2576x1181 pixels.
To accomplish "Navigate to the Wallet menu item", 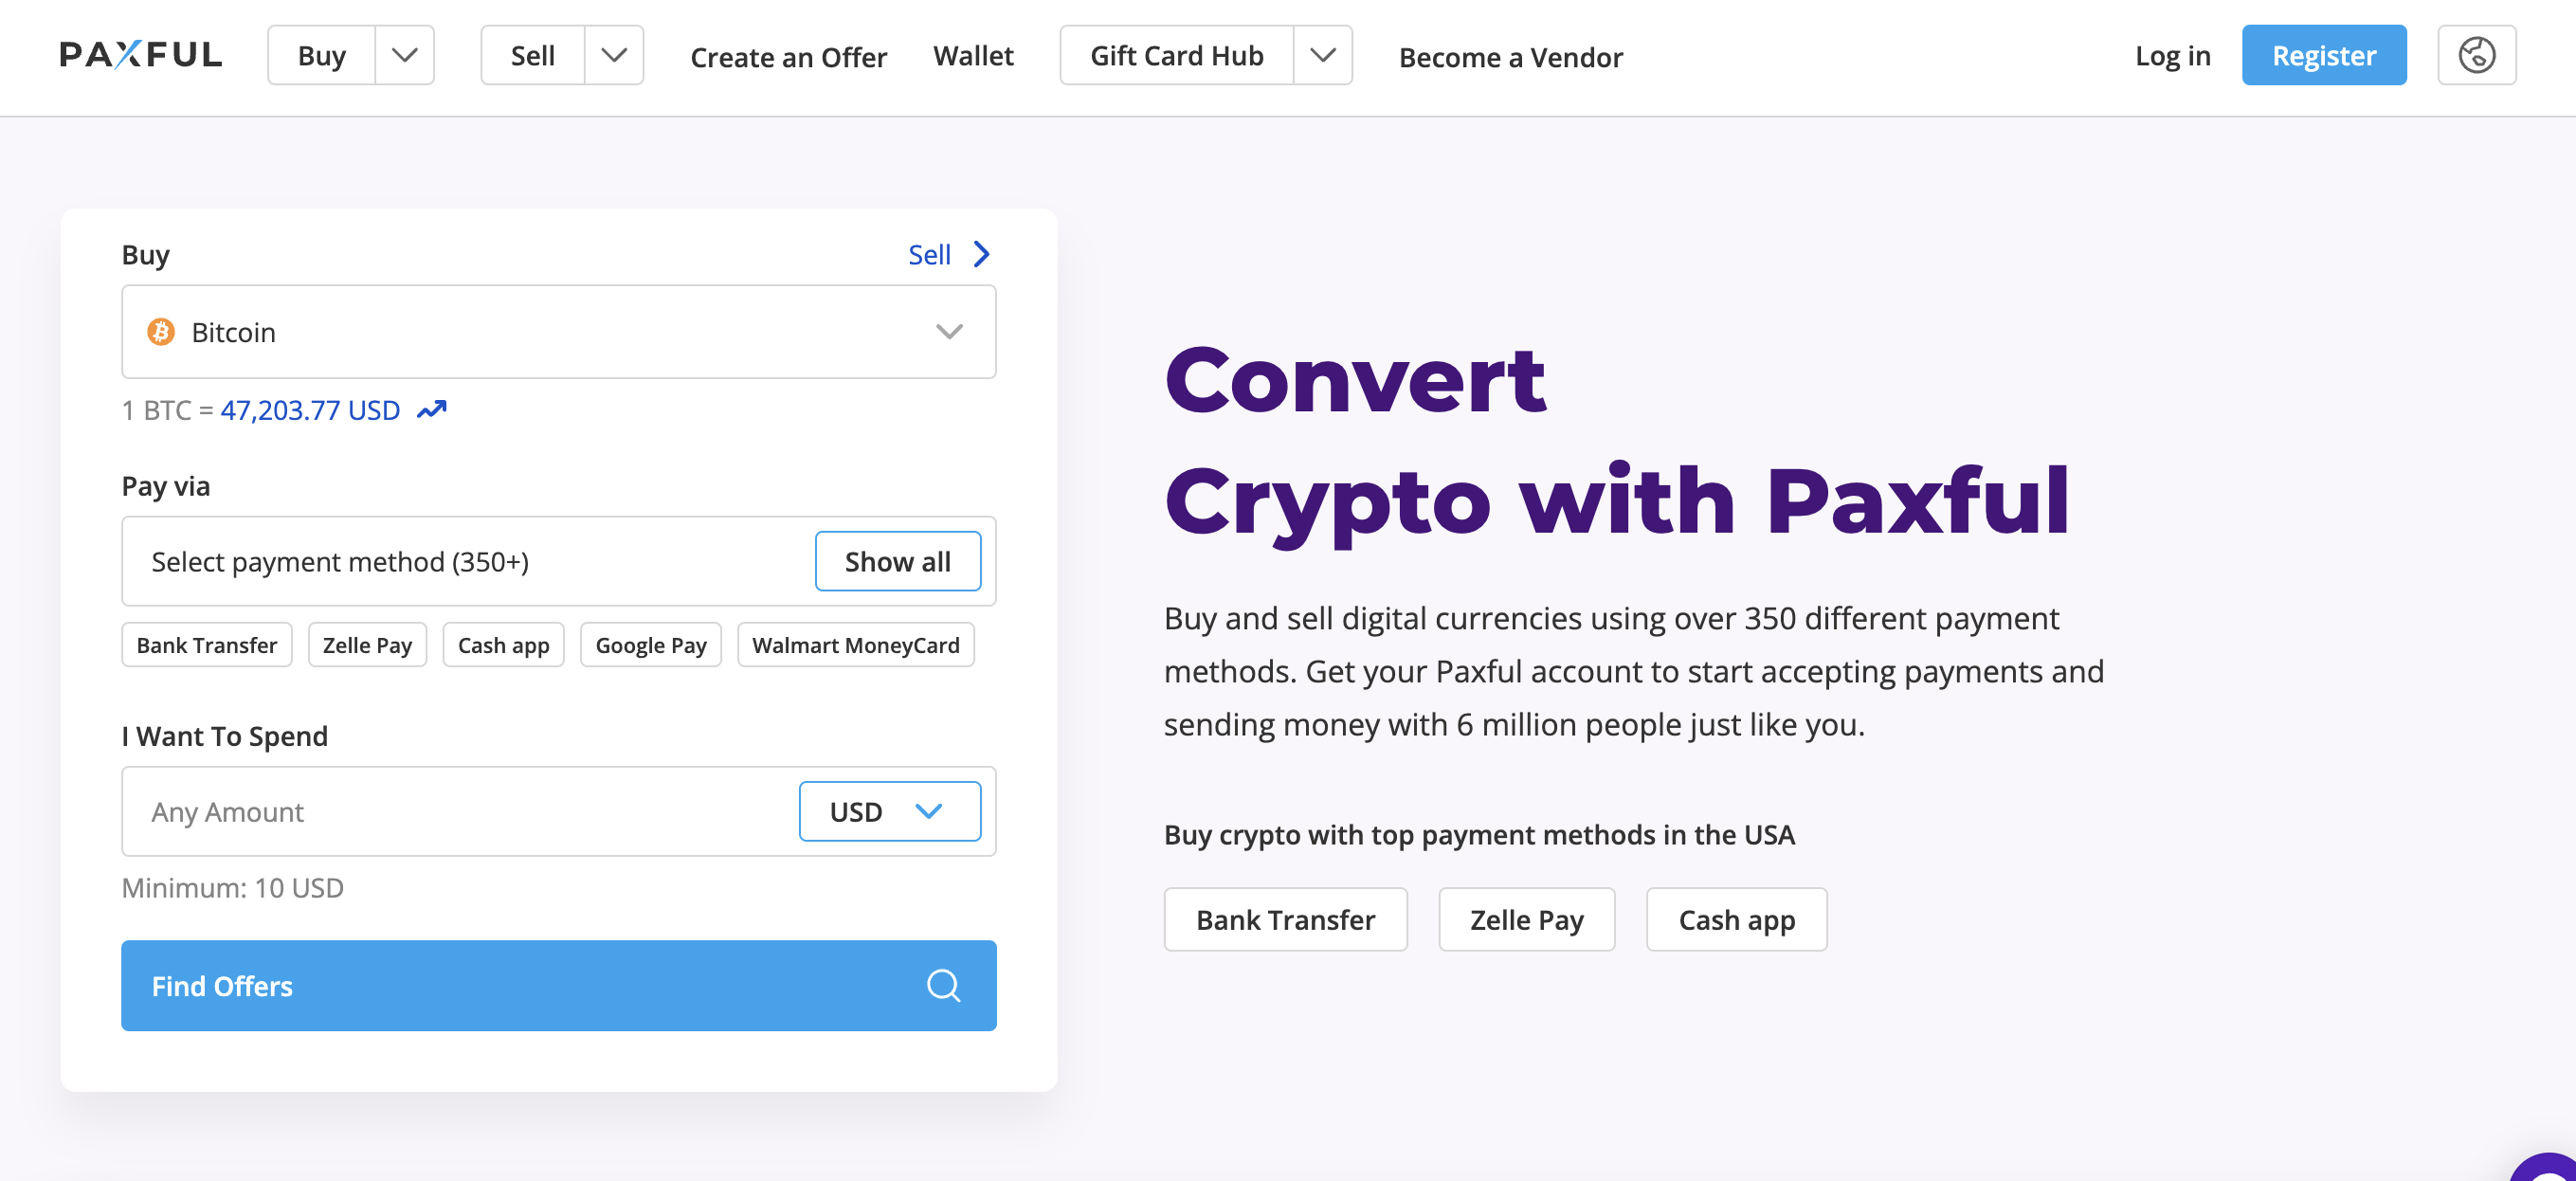I will [974, 54].
